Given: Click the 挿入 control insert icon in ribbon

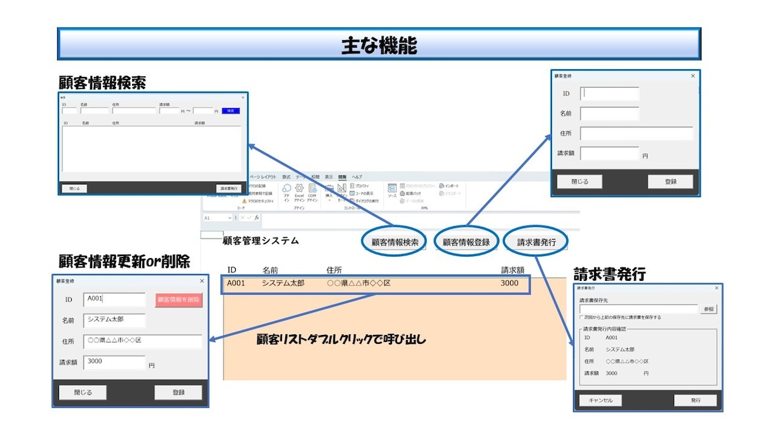Looking at the screenshot, I should tap(329, 193).
